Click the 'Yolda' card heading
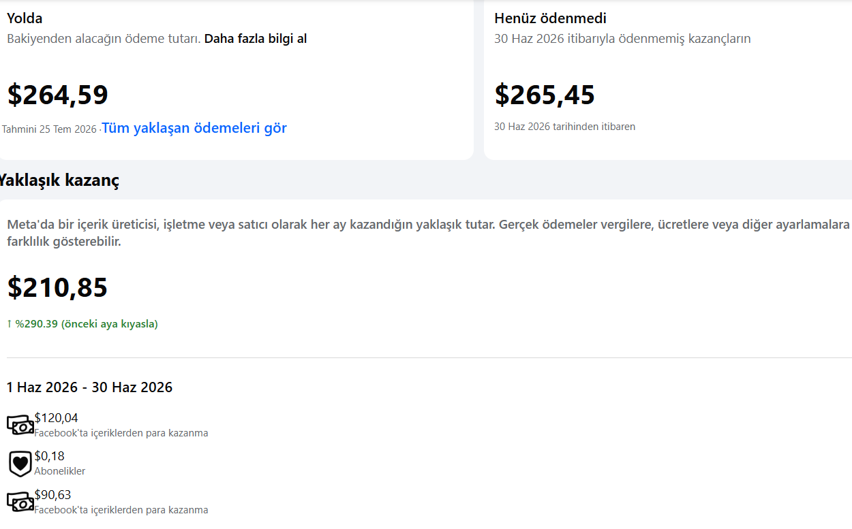 [25, 18]
